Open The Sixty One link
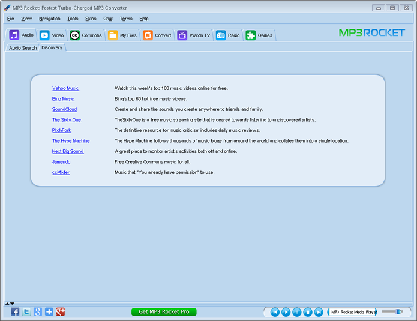This screenshot has height=321, width=417. [67, 120]
